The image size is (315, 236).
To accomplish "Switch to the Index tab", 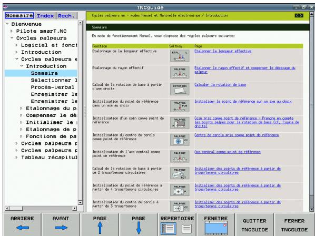I will point(45,16).
